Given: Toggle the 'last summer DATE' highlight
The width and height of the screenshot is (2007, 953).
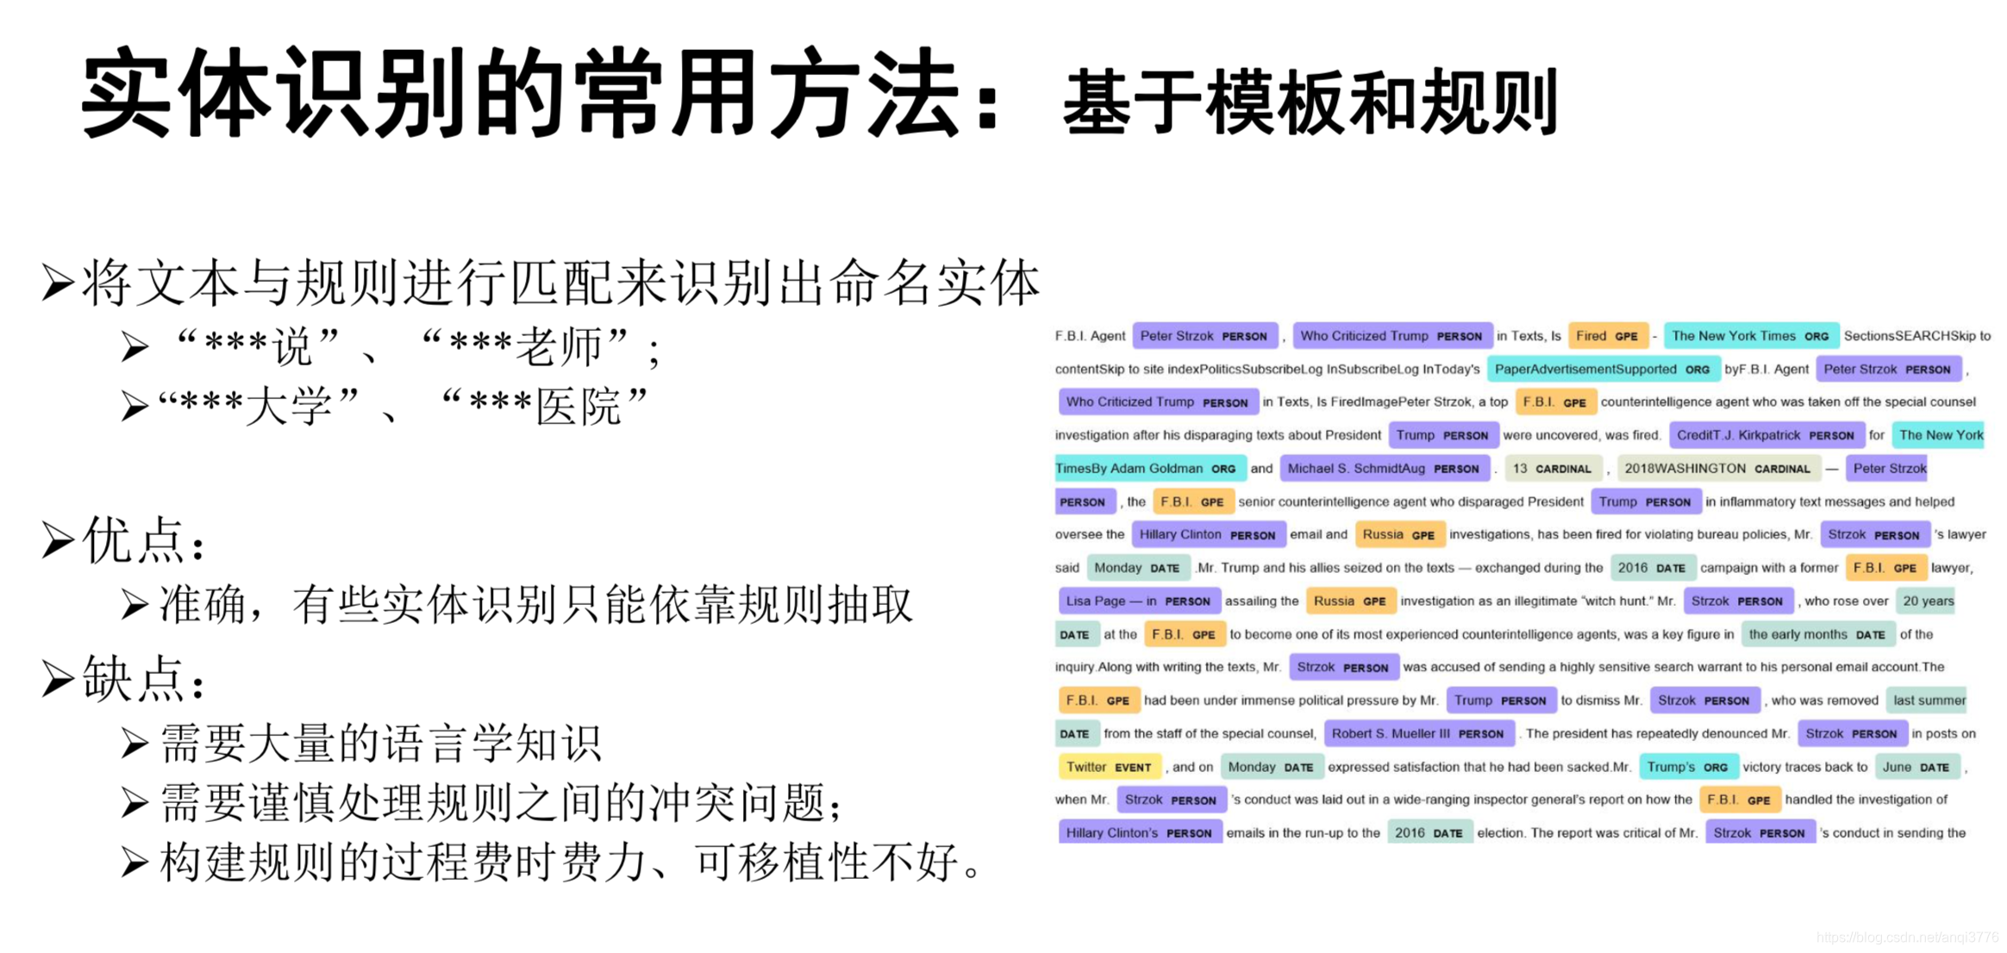Looking at the screenshot, I should (1928, 700).
